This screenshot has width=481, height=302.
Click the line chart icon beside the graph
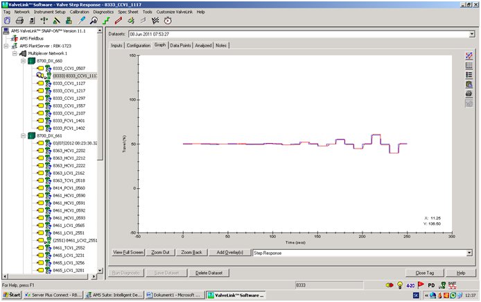coord(469,56)
